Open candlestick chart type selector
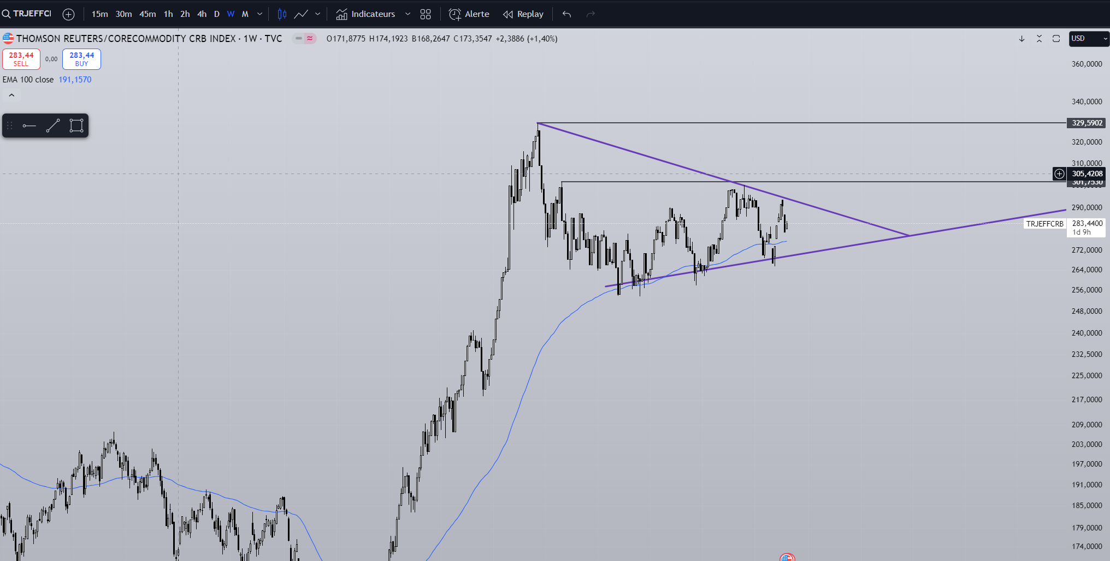 (282, 14)
